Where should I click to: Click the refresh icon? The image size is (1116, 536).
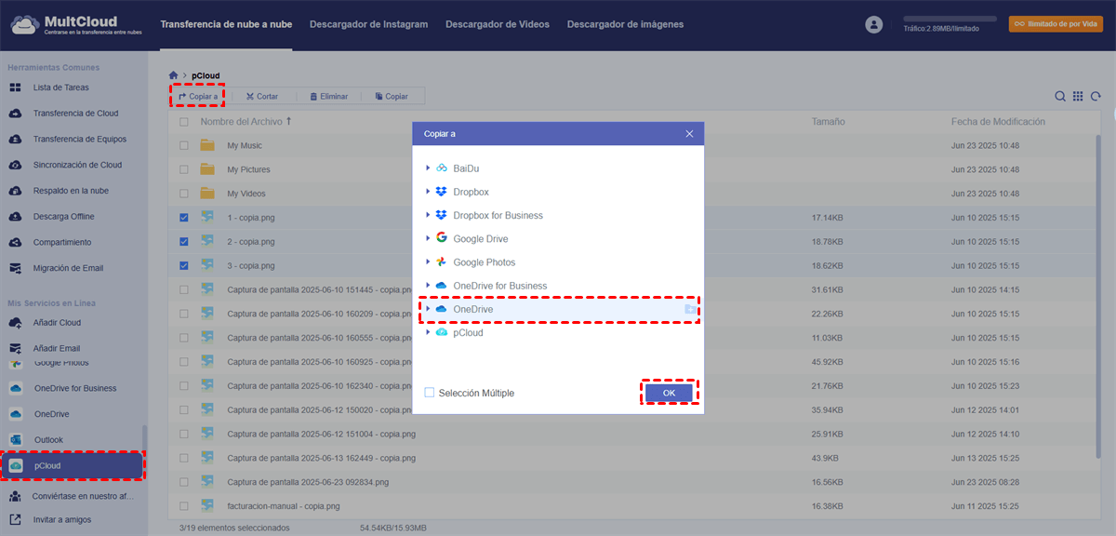(x=1096, y=96)
